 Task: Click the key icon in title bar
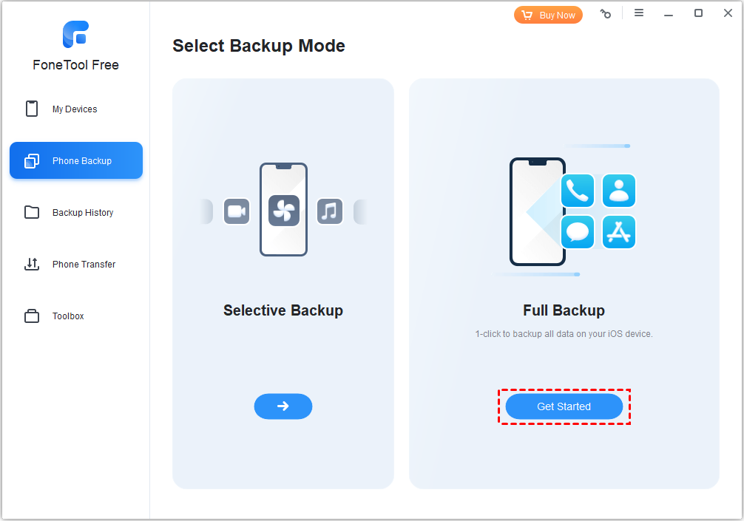pos(606,14)
